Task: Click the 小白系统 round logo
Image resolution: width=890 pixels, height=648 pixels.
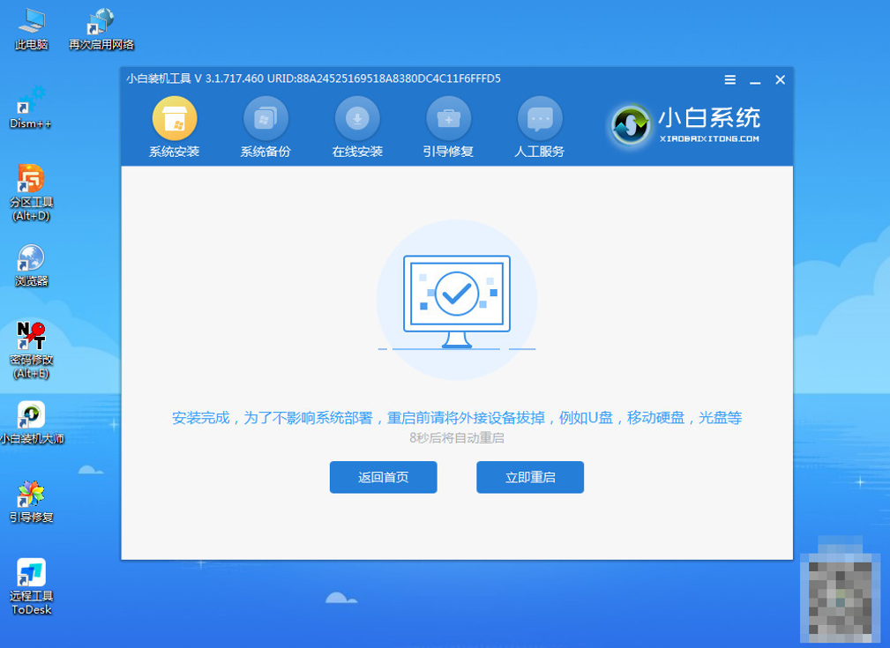Action: point(631,124)
